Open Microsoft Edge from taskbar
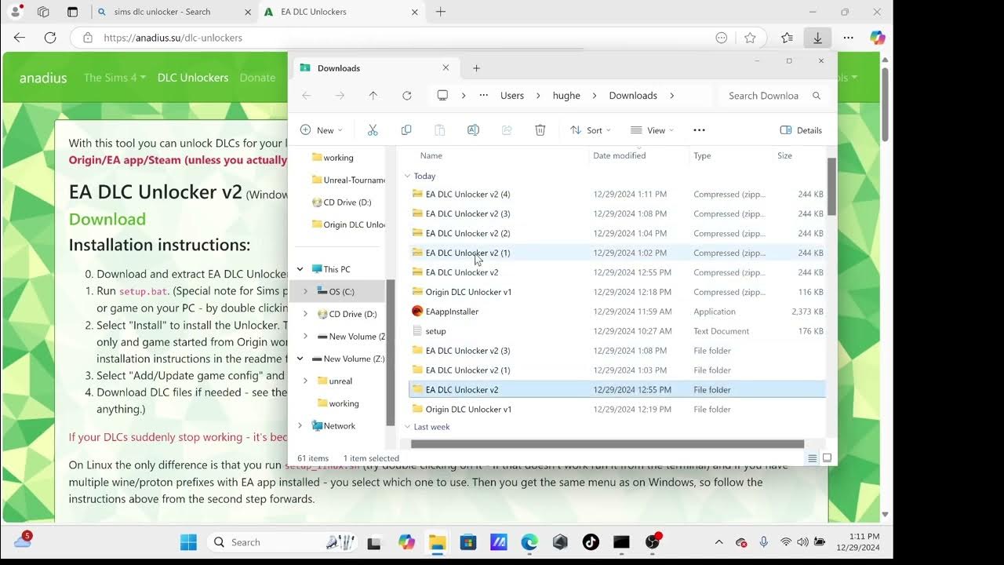This screenshot has height=565, width=1004. [x=529, y=542]
